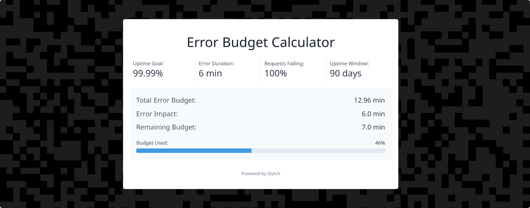Click the 7.0 min remaining budget value

373,127
